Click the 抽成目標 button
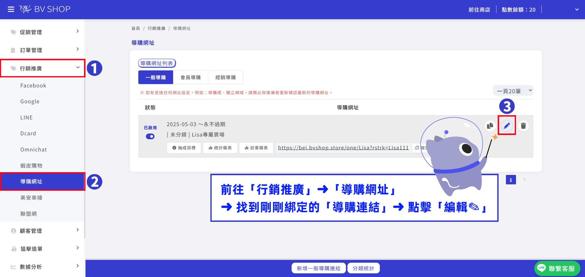585x277 pixels. (184, 148)
